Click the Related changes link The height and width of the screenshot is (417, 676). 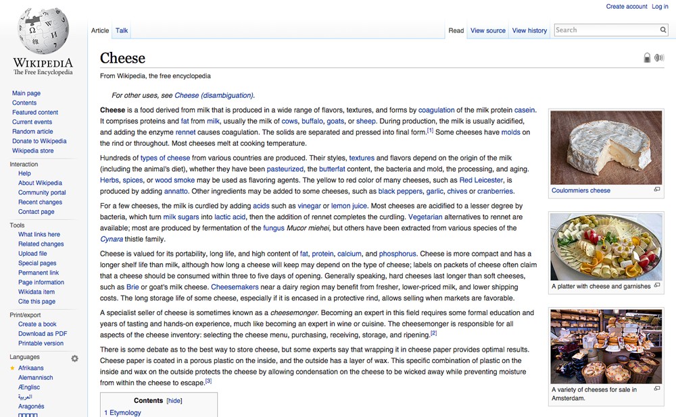[41, 244]
